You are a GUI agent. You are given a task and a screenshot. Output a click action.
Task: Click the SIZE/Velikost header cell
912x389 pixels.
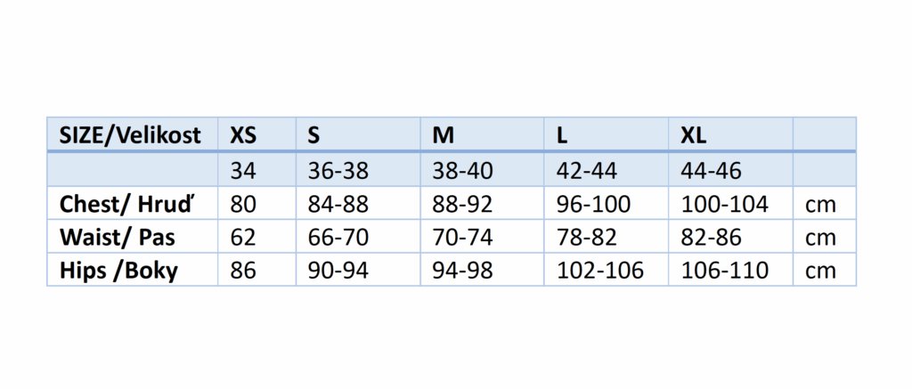point(130,135)
